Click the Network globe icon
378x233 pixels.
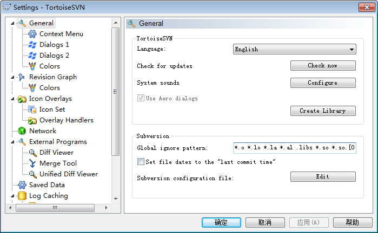coord(22,131)
